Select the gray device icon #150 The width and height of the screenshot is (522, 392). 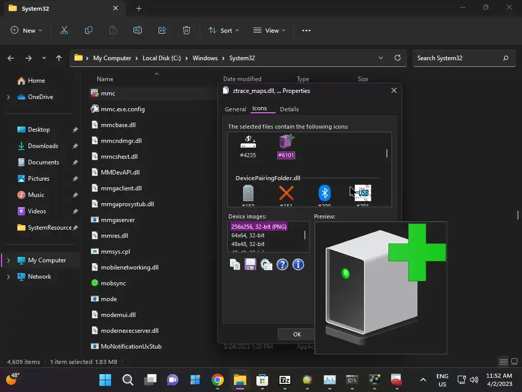point(248,195)
